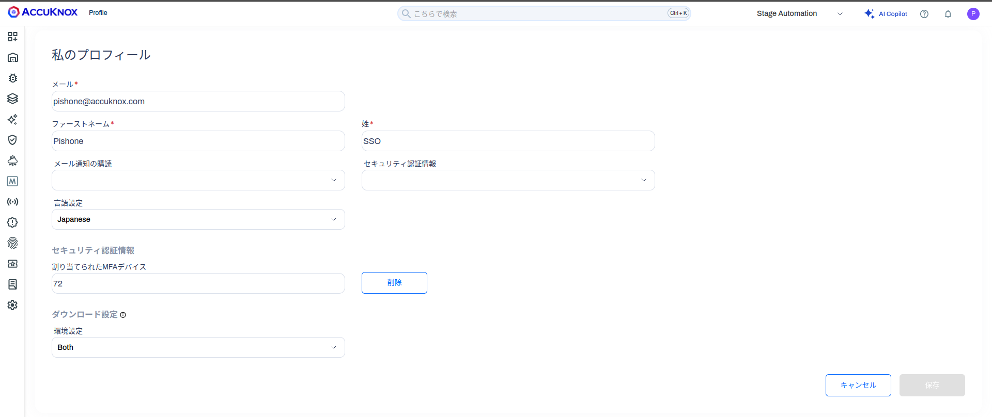Open the purple P user avatar
The width and height of the screenshot is (992, 417).
(973, 14)
